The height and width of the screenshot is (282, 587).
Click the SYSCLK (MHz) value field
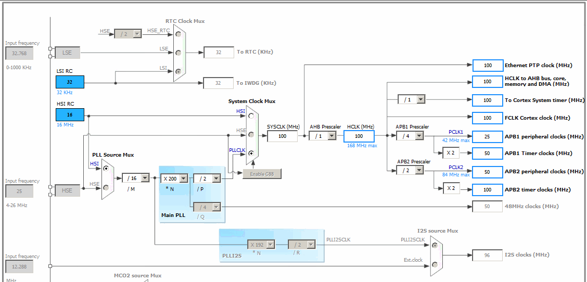point(282,136)
